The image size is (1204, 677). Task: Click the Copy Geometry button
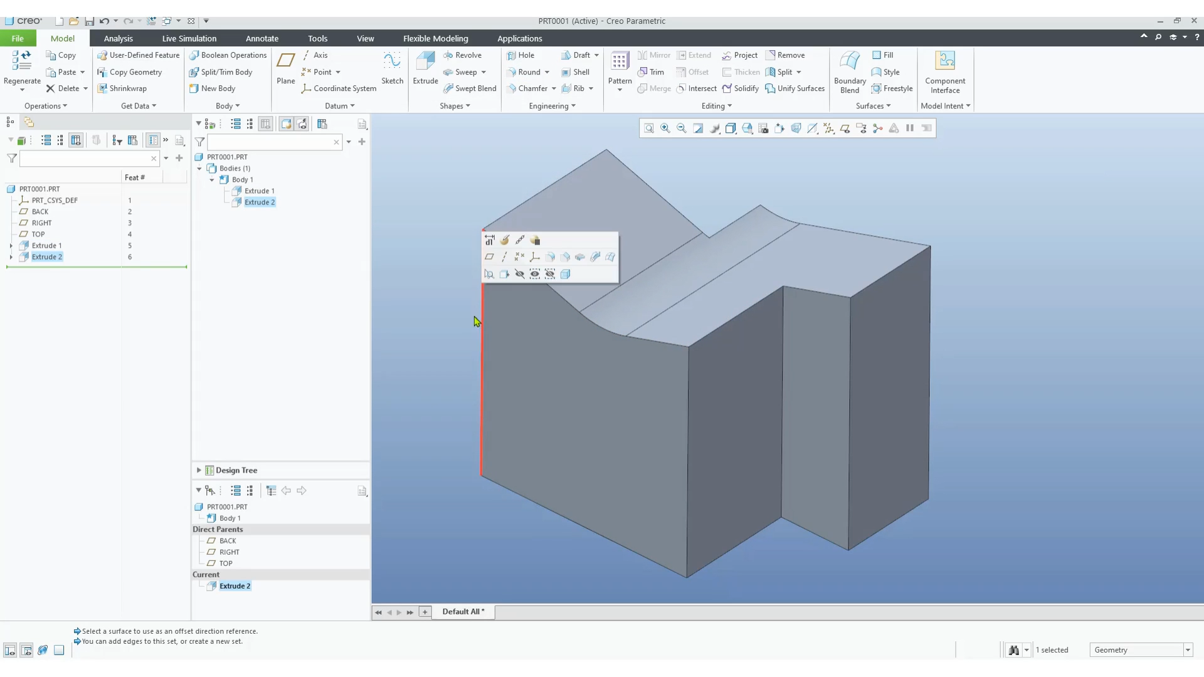point(130,72)
